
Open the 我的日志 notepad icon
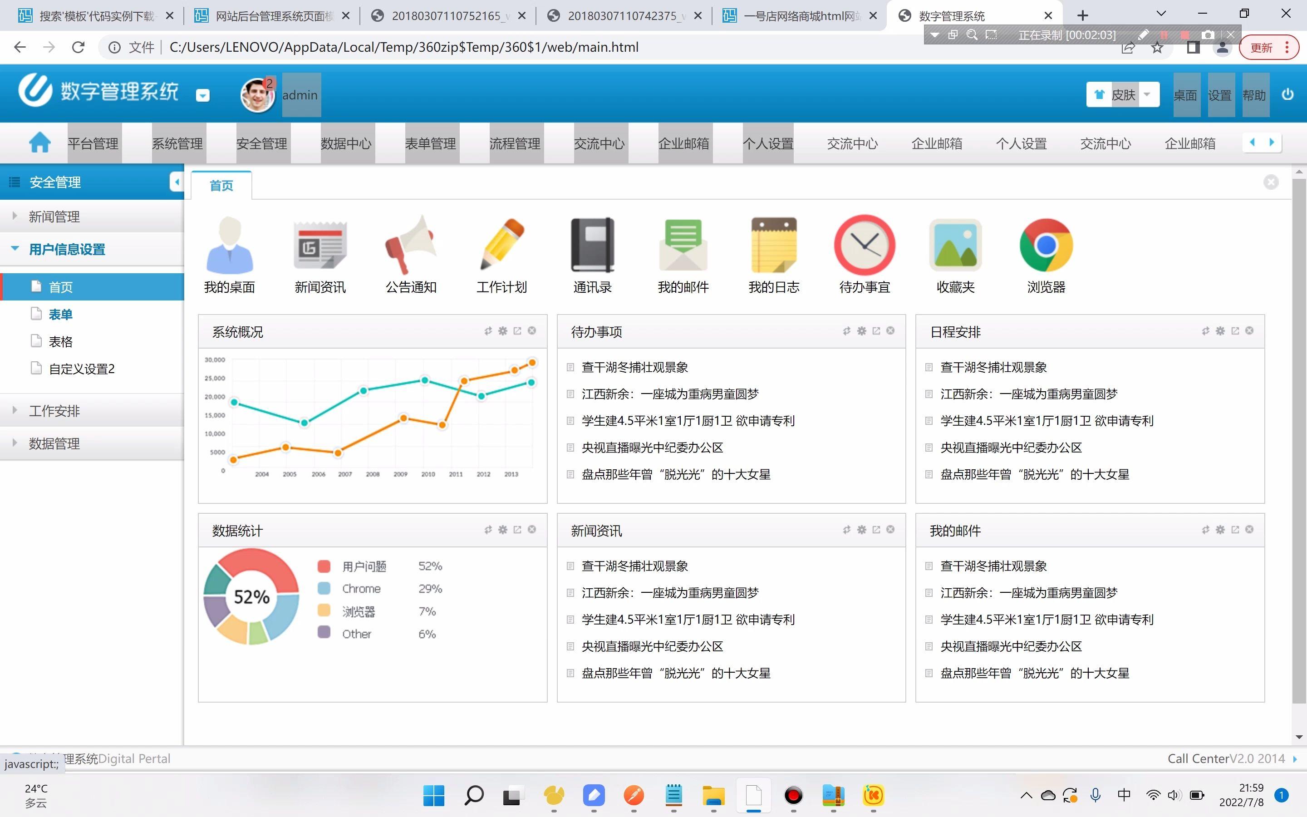coord(773,245)
